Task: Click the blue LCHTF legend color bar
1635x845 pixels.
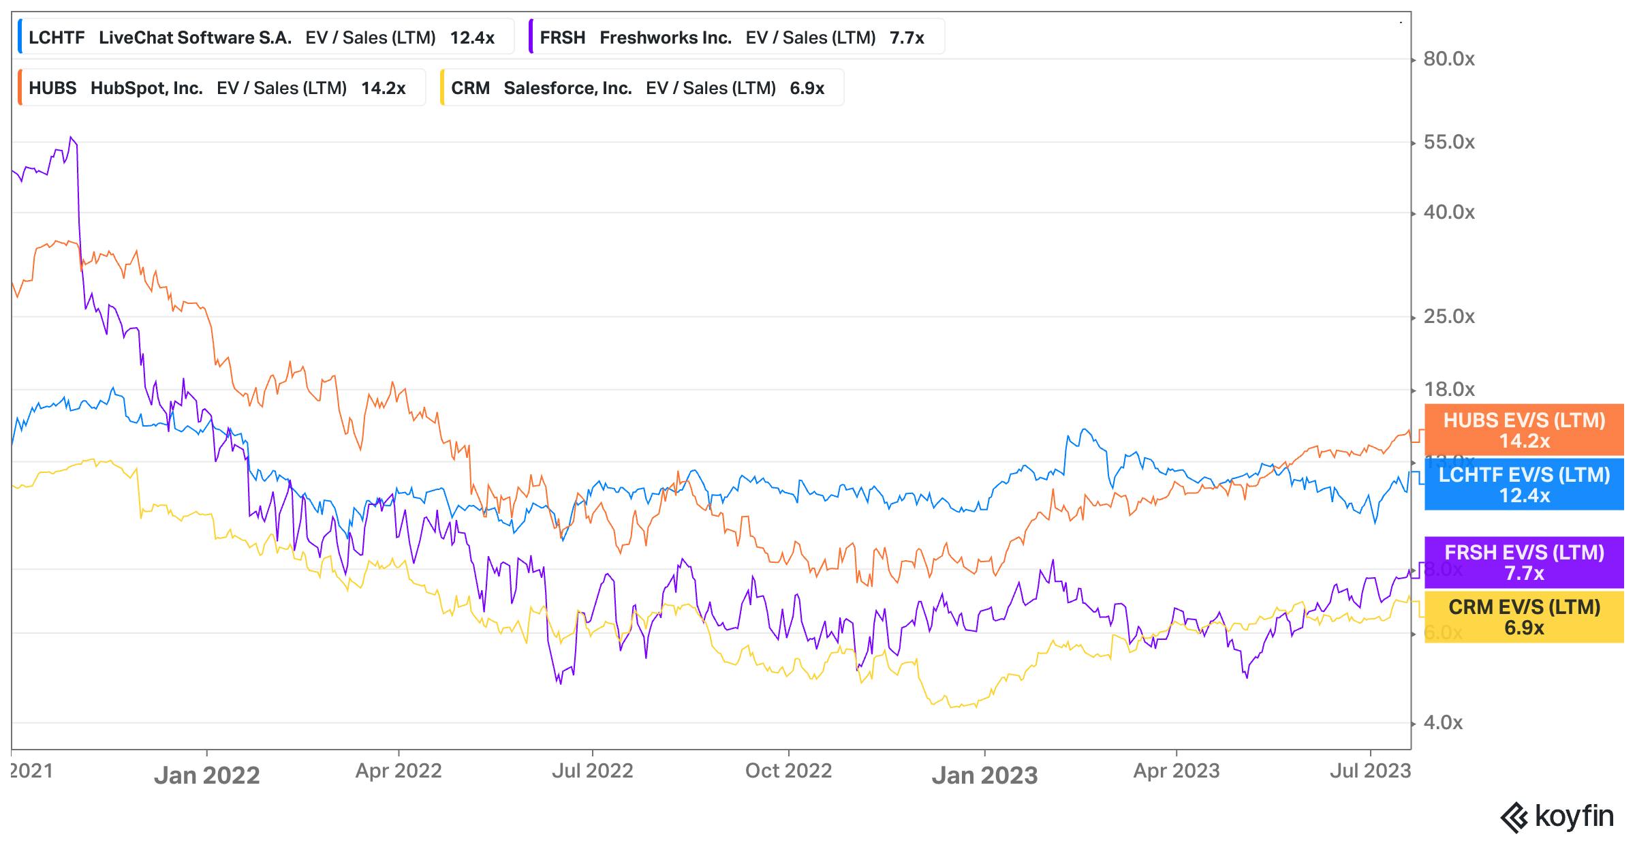Action: (x=20, y=37)
